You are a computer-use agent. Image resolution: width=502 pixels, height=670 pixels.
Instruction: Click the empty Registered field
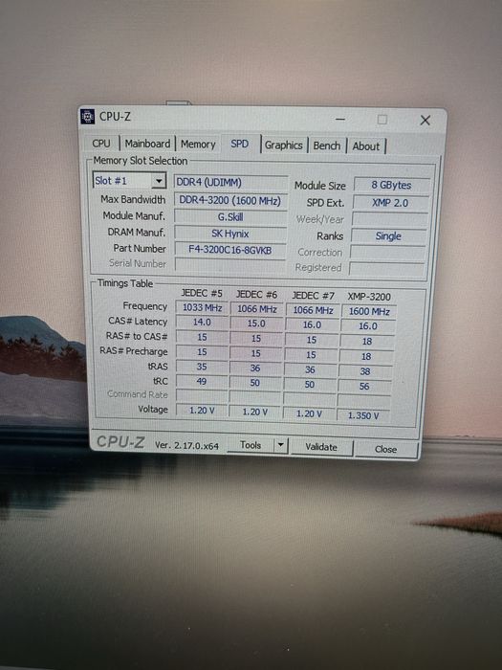coord(386,268)
